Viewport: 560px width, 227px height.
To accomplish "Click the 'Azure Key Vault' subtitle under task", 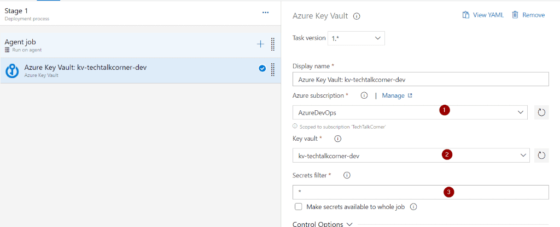I will point(41,75).
